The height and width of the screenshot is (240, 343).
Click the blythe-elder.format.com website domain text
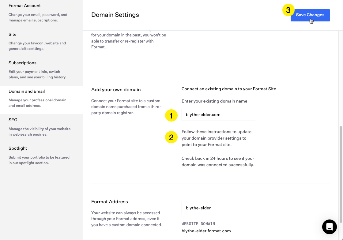[x=206, y=231]
